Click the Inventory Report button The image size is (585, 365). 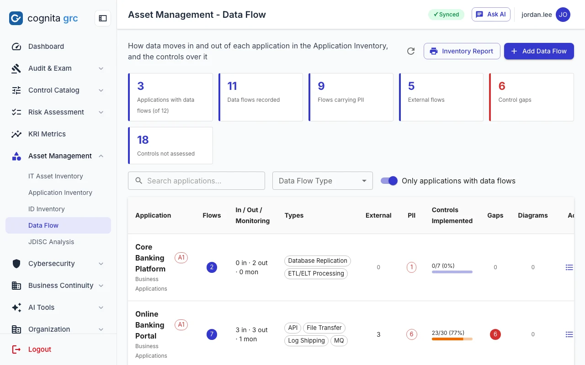point(462,51)
